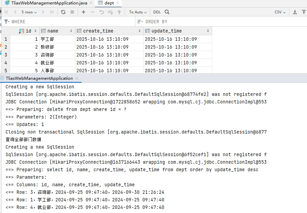This screenshot has width=307, height=213.
Task: Select the cell containing 咨询部
Action: point(47,55)
